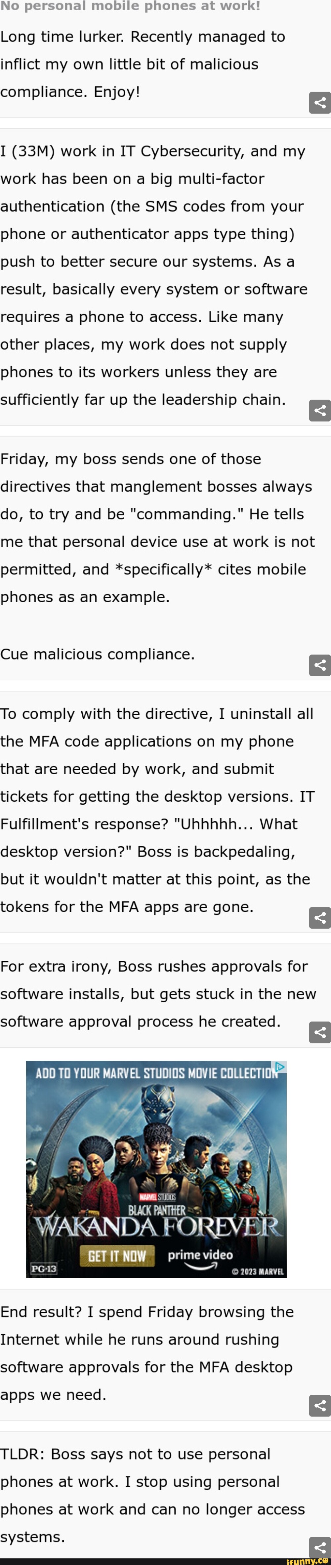Open post title "No personal mobile phones at work!"

pos(130,6)
